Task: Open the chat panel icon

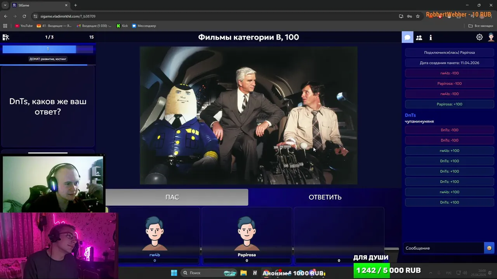Action: pos(407,38)
